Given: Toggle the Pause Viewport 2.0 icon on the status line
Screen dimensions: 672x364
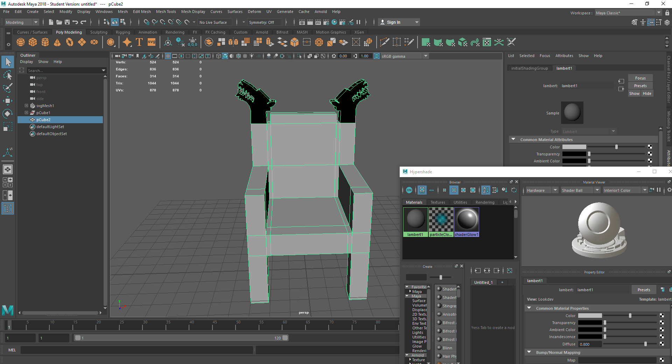Looking at the screenshot, I should (x=358, y=22).
